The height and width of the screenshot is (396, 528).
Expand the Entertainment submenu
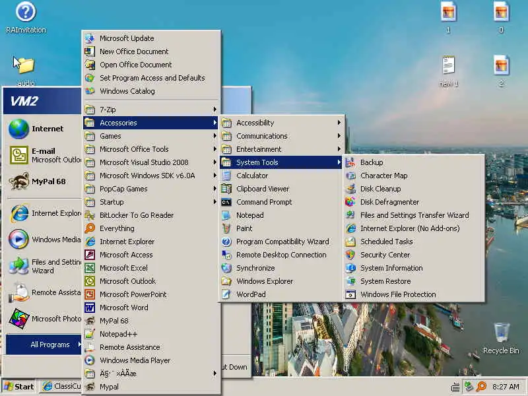[x=281, y=149]
